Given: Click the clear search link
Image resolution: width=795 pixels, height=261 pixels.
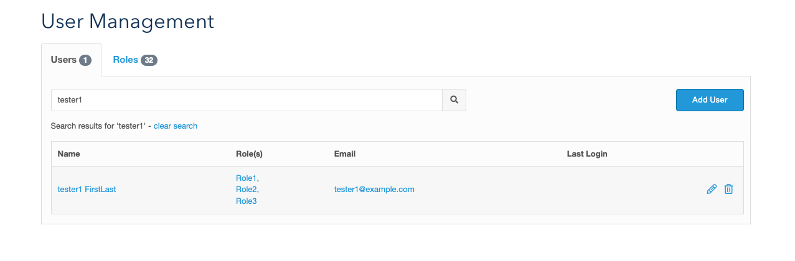Looking at the screenshot, I should [176, 126].
